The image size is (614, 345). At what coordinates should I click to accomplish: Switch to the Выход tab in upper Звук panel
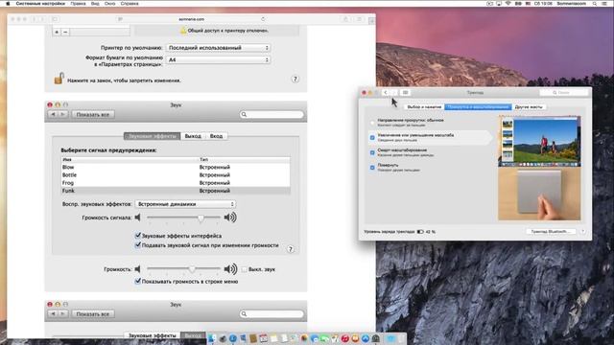[x=193, y=136]
